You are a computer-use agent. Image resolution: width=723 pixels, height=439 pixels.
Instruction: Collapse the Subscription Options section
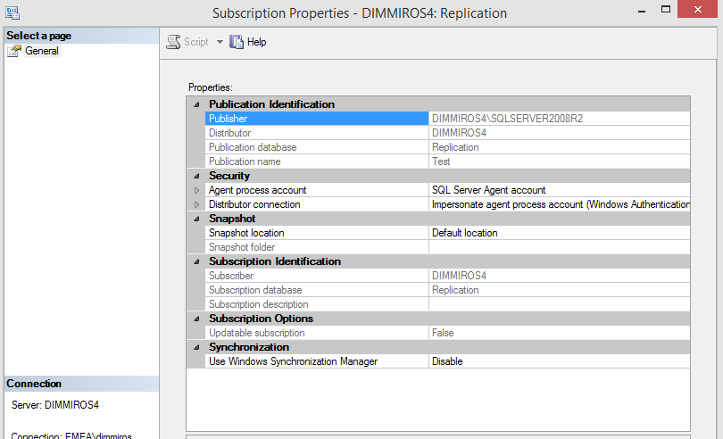[x=196, y=319]
